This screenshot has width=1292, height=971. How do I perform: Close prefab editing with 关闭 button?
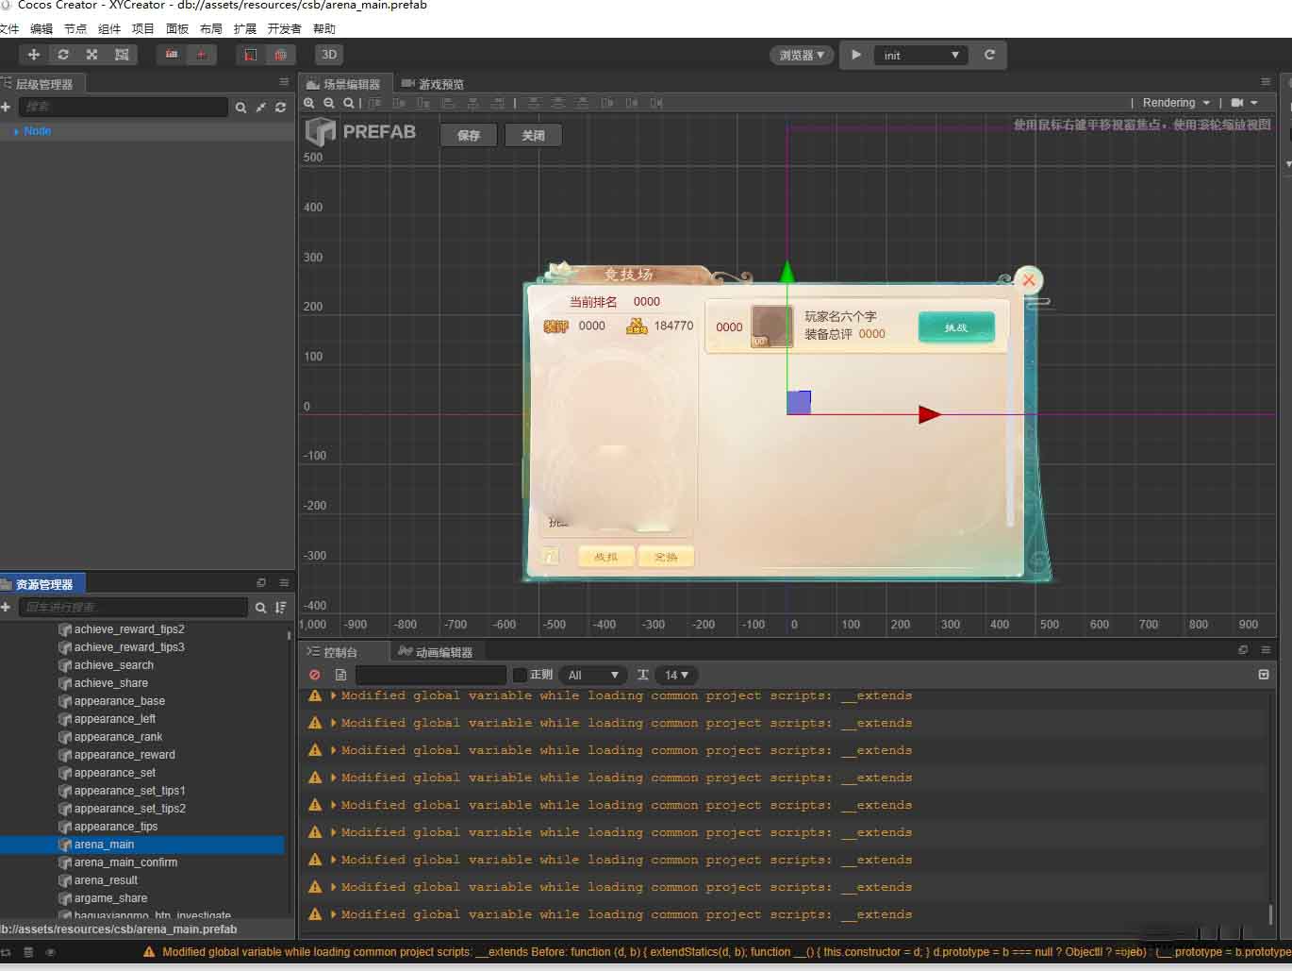[x=533, y=135]
